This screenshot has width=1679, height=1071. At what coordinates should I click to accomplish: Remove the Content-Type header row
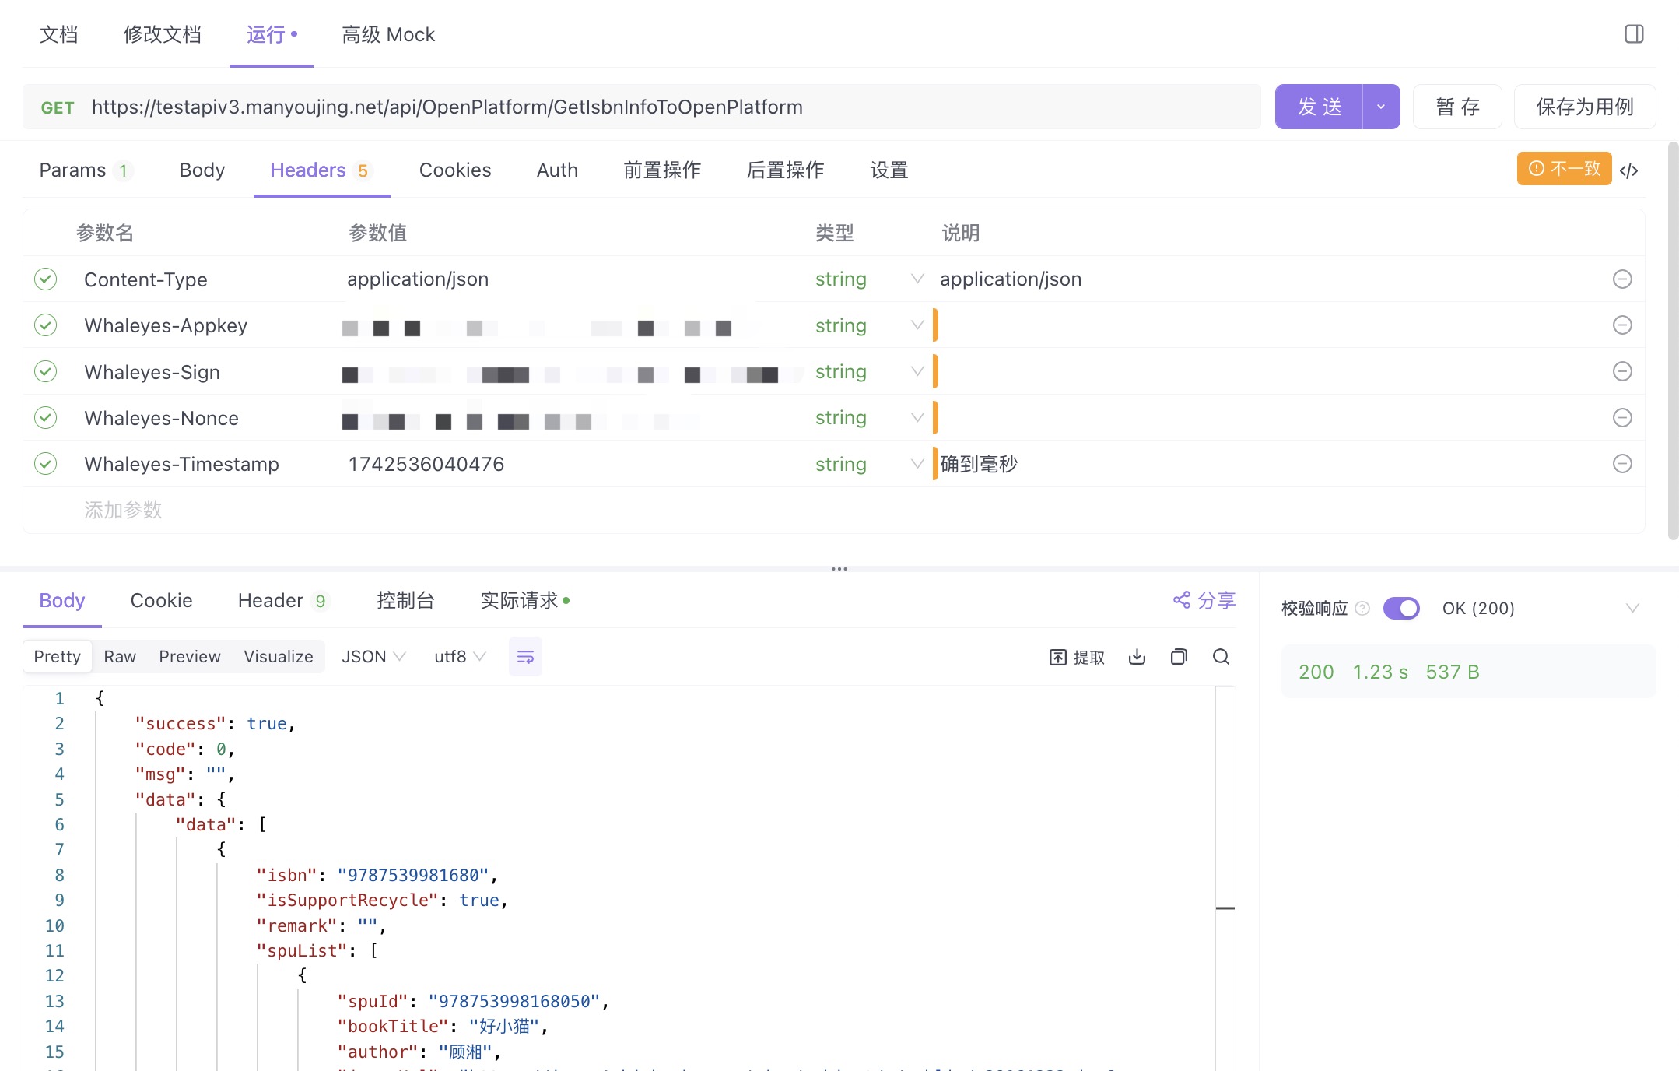[1622, 279]
